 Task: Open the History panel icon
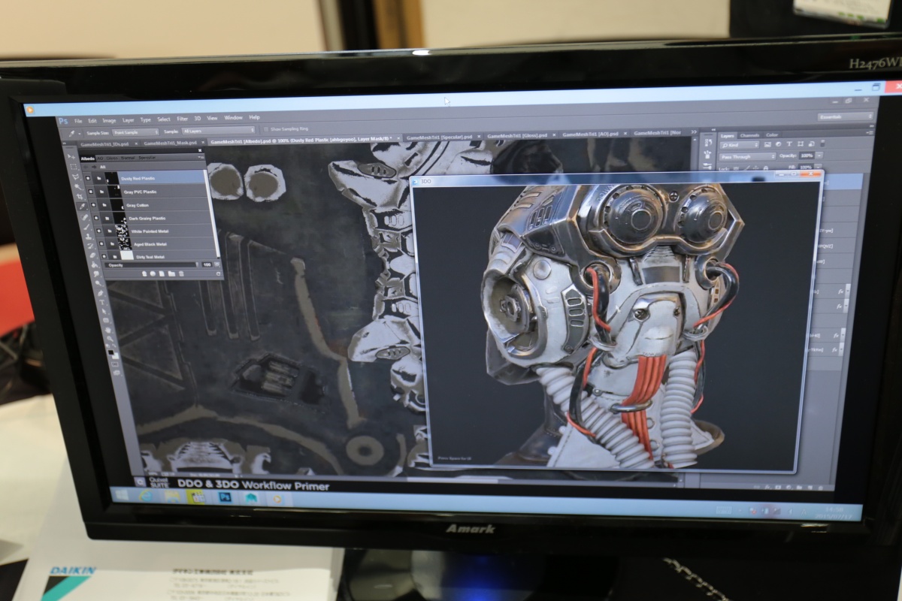(708, 143)
